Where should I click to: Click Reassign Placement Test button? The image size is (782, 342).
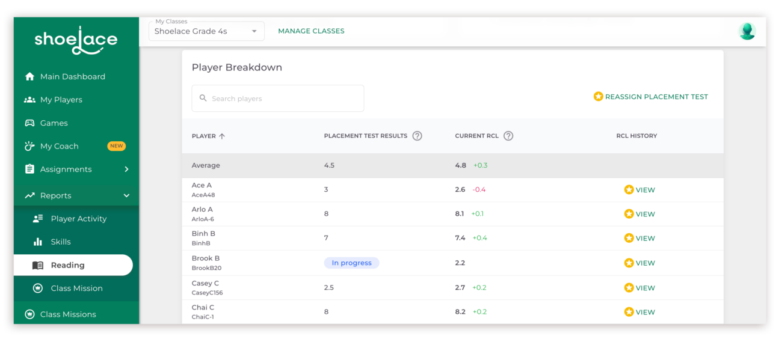tap(650, 97)
